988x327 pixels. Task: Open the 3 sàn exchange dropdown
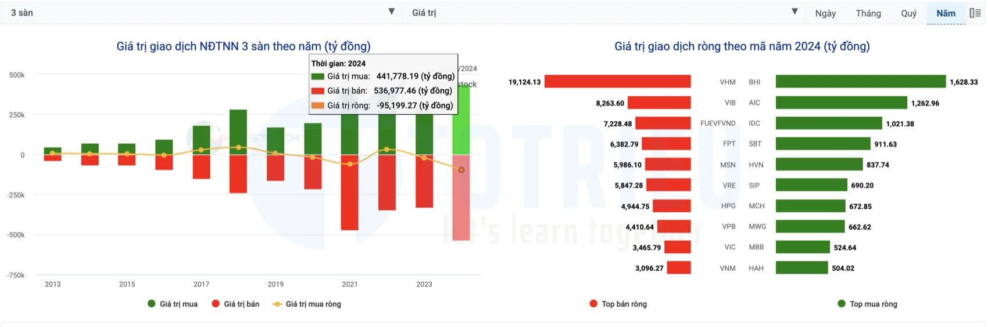point(198,12)
